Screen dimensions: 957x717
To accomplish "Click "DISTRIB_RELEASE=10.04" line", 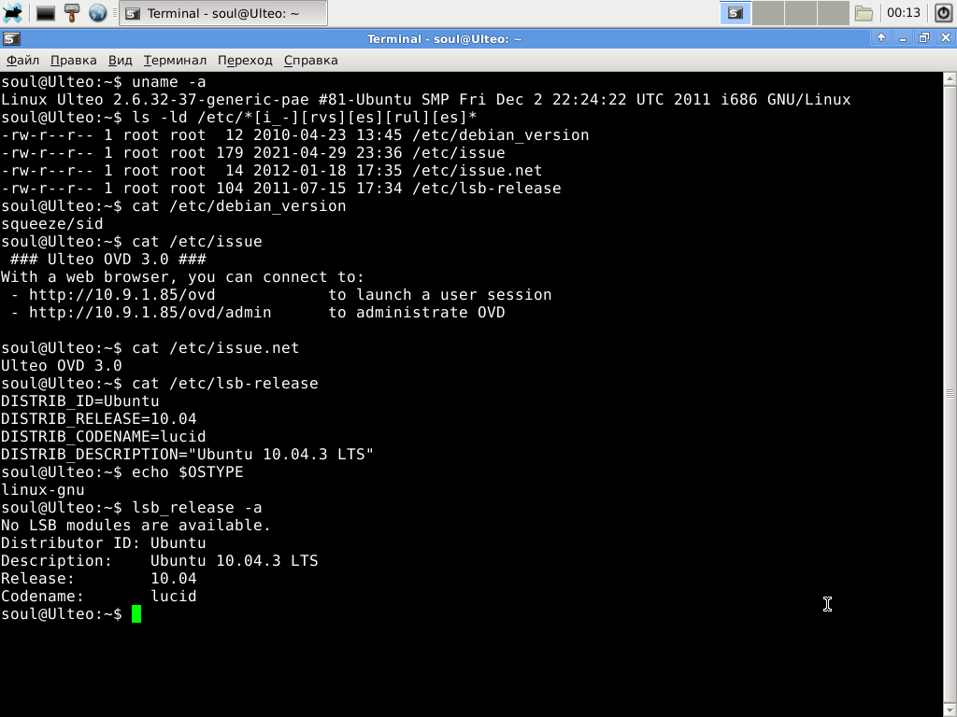I will pyautogui.click(x=99, y=419).
